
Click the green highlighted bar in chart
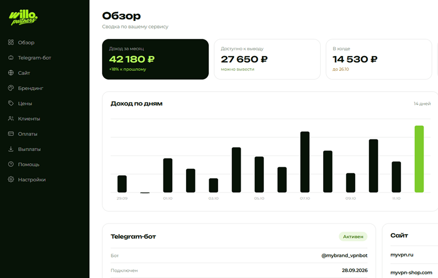pos(419,159)
